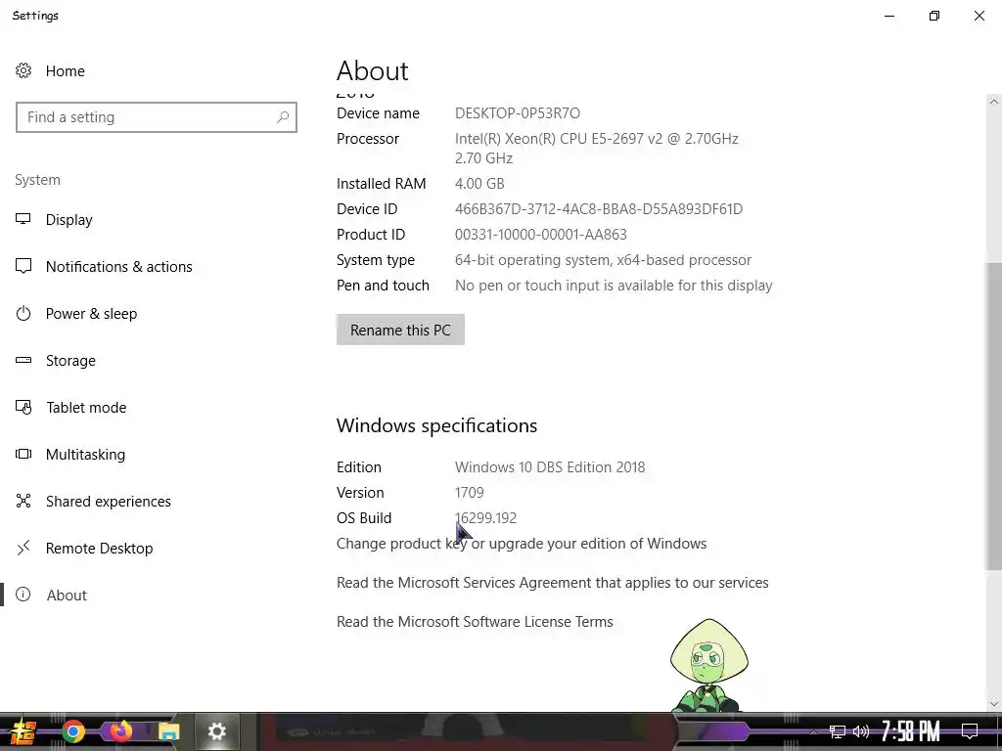Viewport: 1002px width, 751px height.
Task: Click the Shared experiences icon
Action: pyautogui.click(x=23, y=502)
